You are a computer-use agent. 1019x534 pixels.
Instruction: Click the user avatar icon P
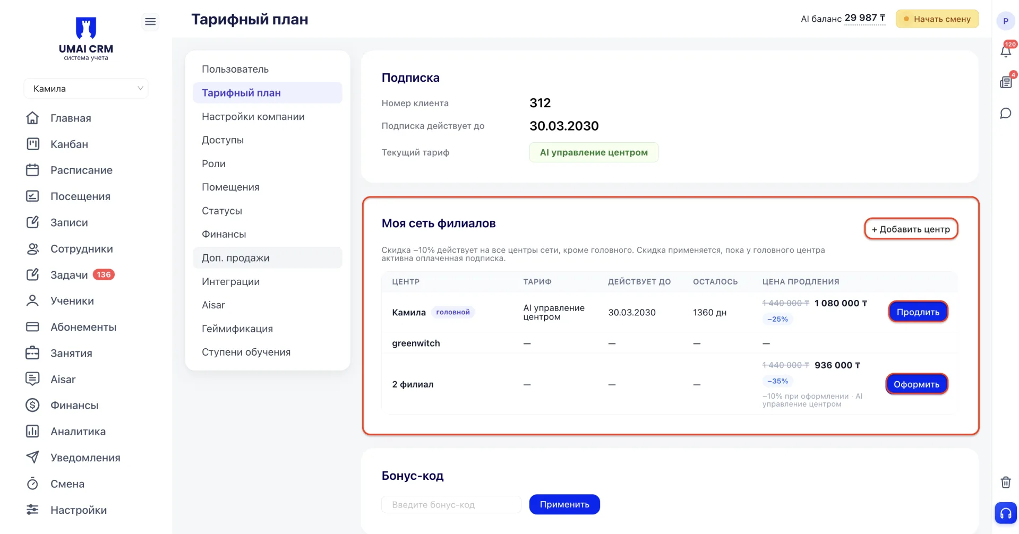pos(1006,21)
